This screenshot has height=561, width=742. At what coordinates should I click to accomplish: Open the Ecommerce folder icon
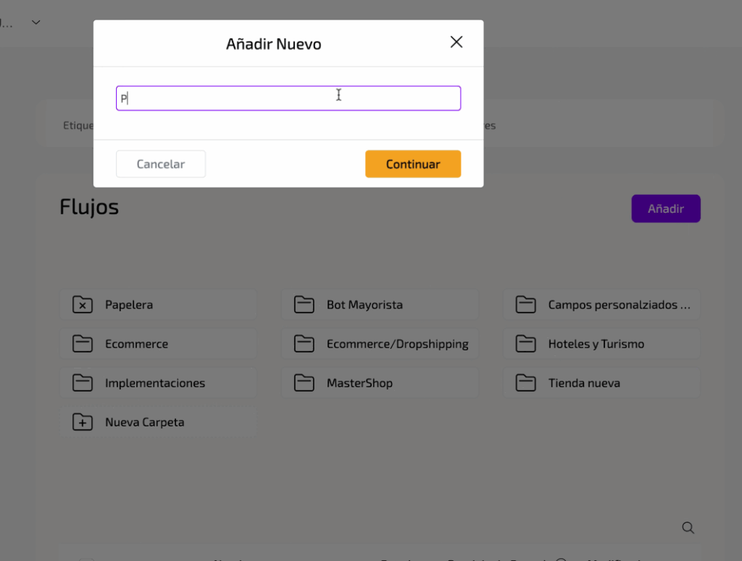(83, 344)
